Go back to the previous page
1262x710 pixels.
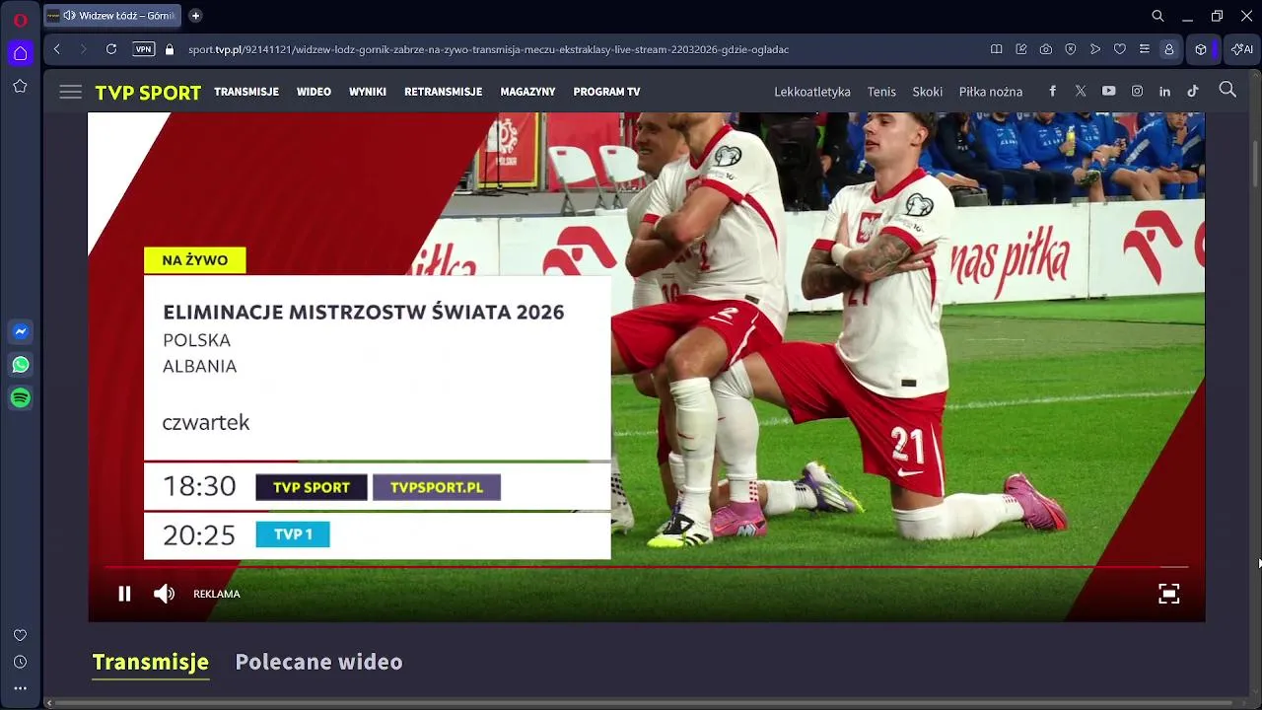[x=57, y=49]
